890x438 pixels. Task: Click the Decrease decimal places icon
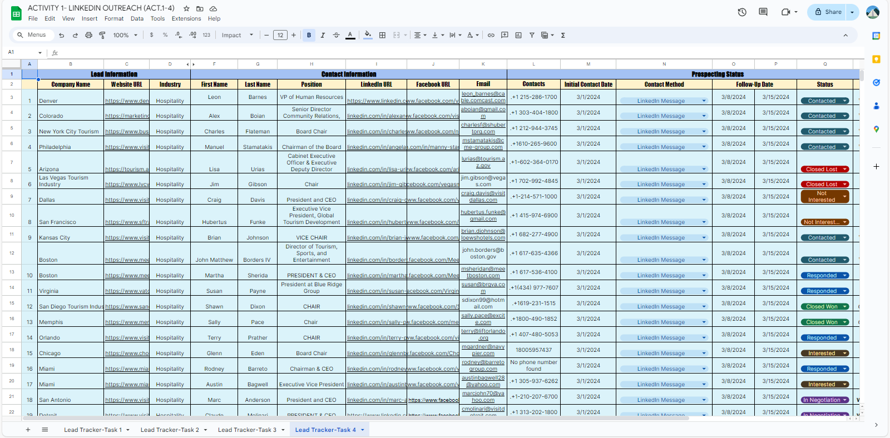pos(179,35)
